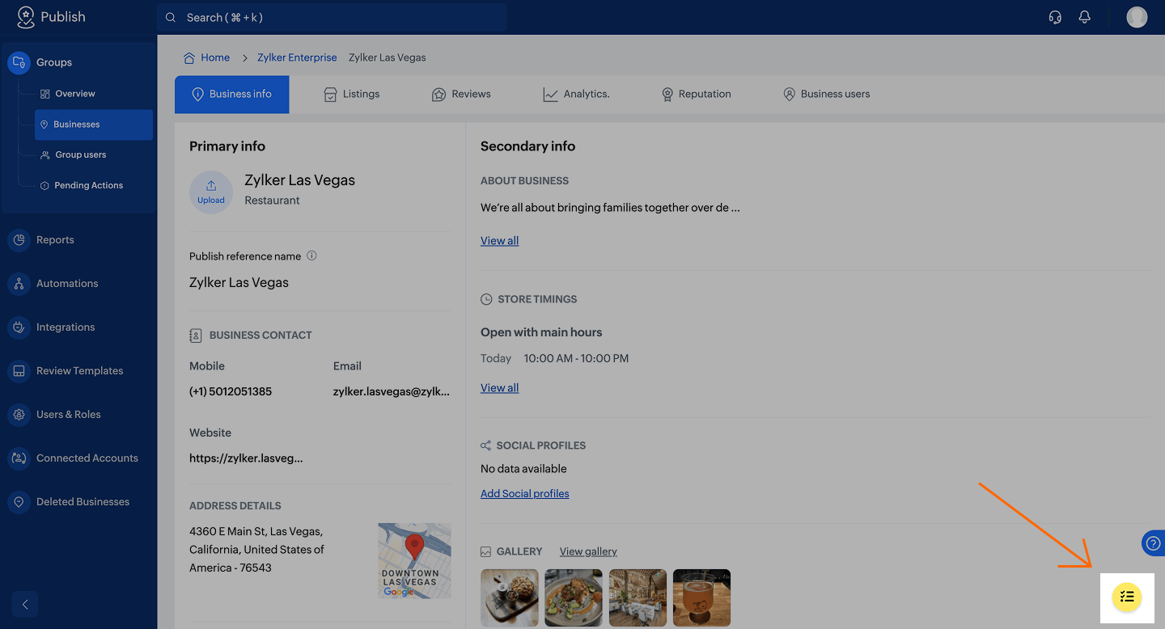1165x629 pixels.
Task: Click the Zylker Enterprise breadcrumb link
Action: point(297,57)
